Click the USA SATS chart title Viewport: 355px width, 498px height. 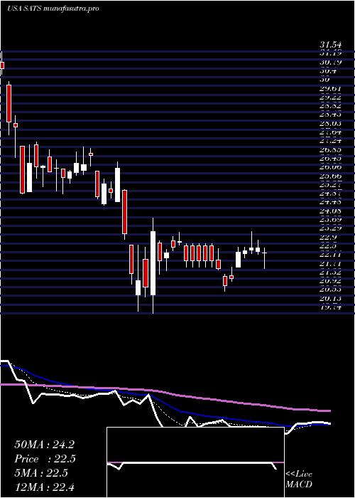coord(53,9)
